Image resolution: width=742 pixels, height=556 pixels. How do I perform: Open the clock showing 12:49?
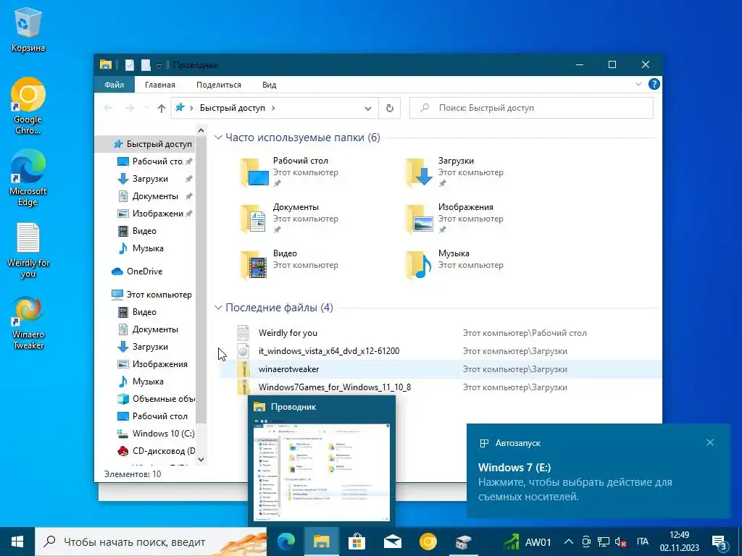[x=679, y=542]
